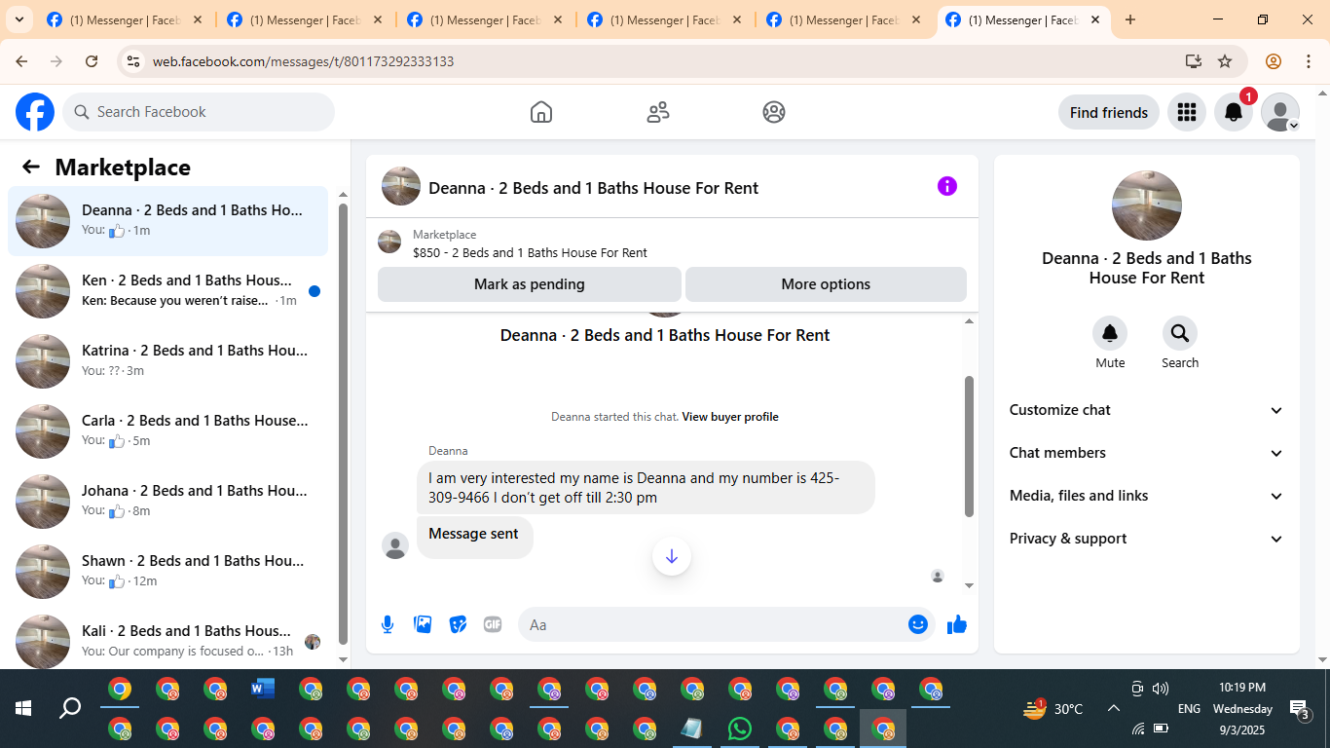
Task: Open the Facebook logo home link
Action: [x=35, y=112]
